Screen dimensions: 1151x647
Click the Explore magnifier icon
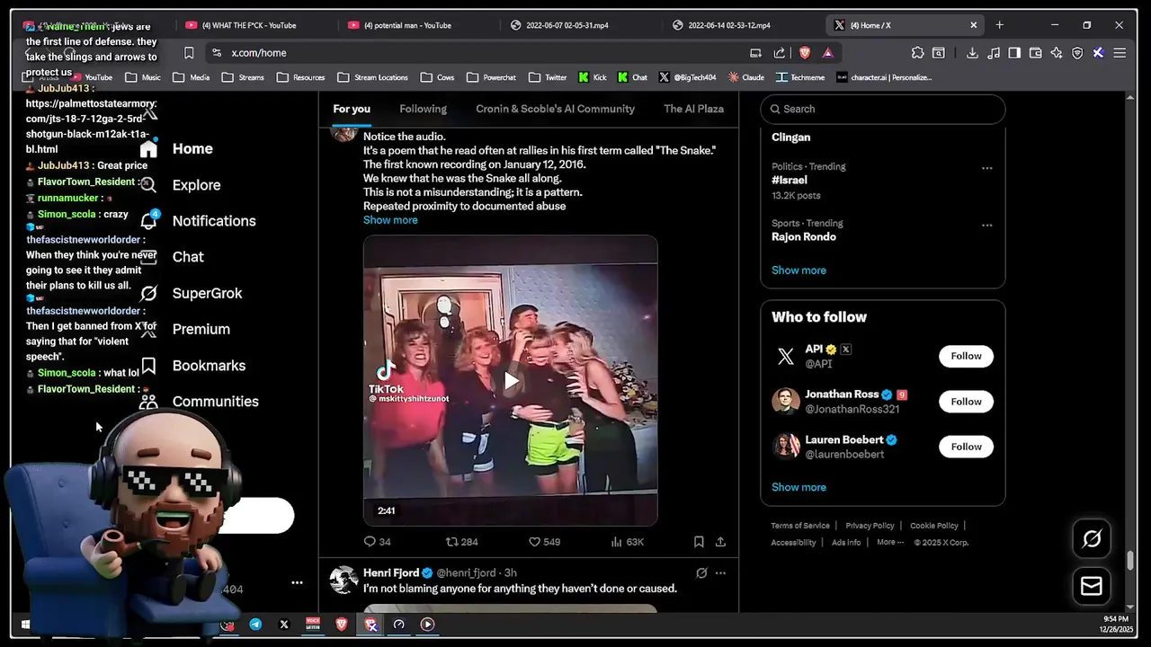(148, 185)
